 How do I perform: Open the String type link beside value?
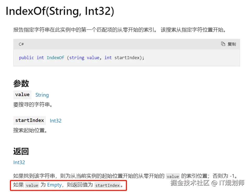[x=42, y=95]
